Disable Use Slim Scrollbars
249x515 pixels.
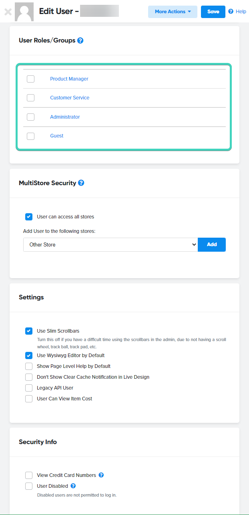point(28,331)
